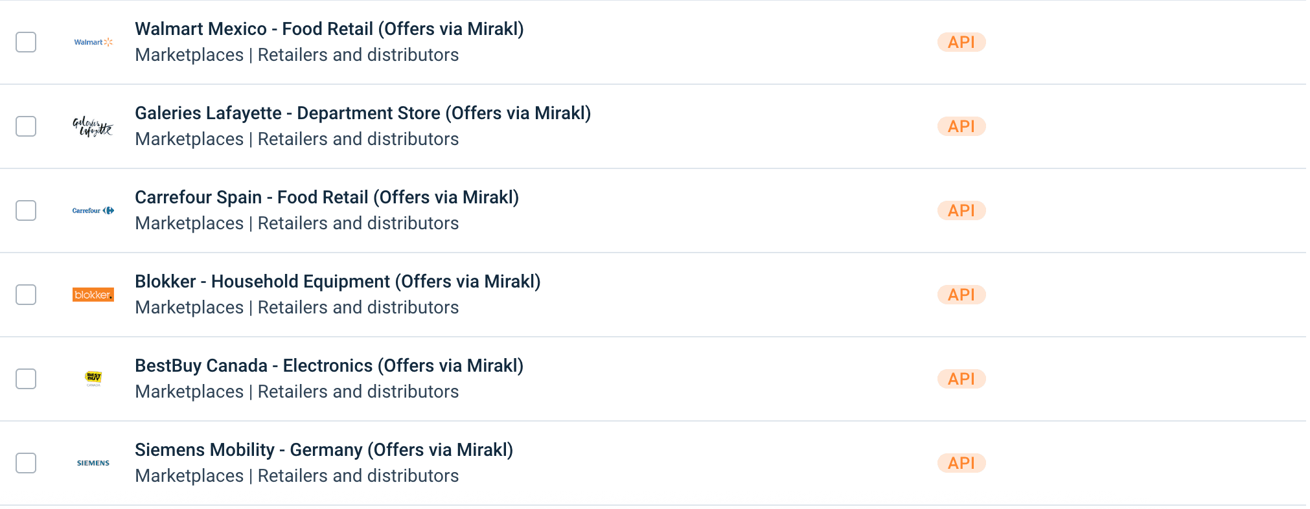
Task: Mark the BestBuy Canada checkbox
Action: tap(26, 379)
